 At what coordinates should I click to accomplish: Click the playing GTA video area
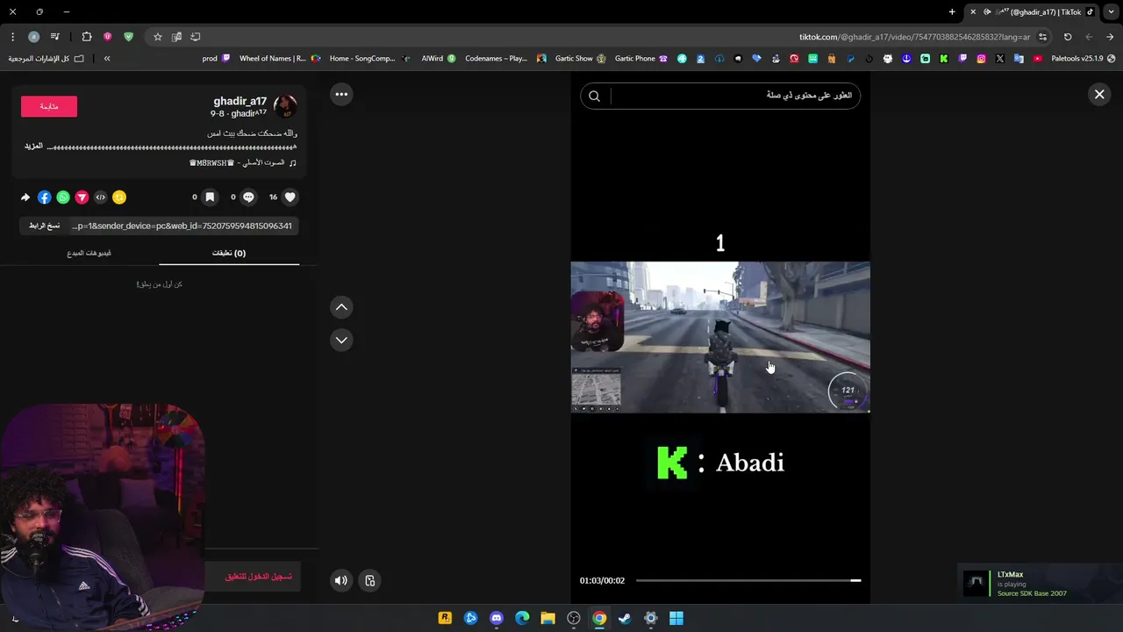point(720,337)
